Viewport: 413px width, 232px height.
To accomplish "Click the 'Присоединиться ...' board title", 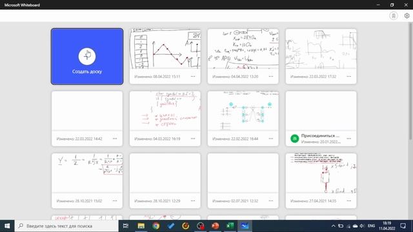I will (x=320, y=136).
